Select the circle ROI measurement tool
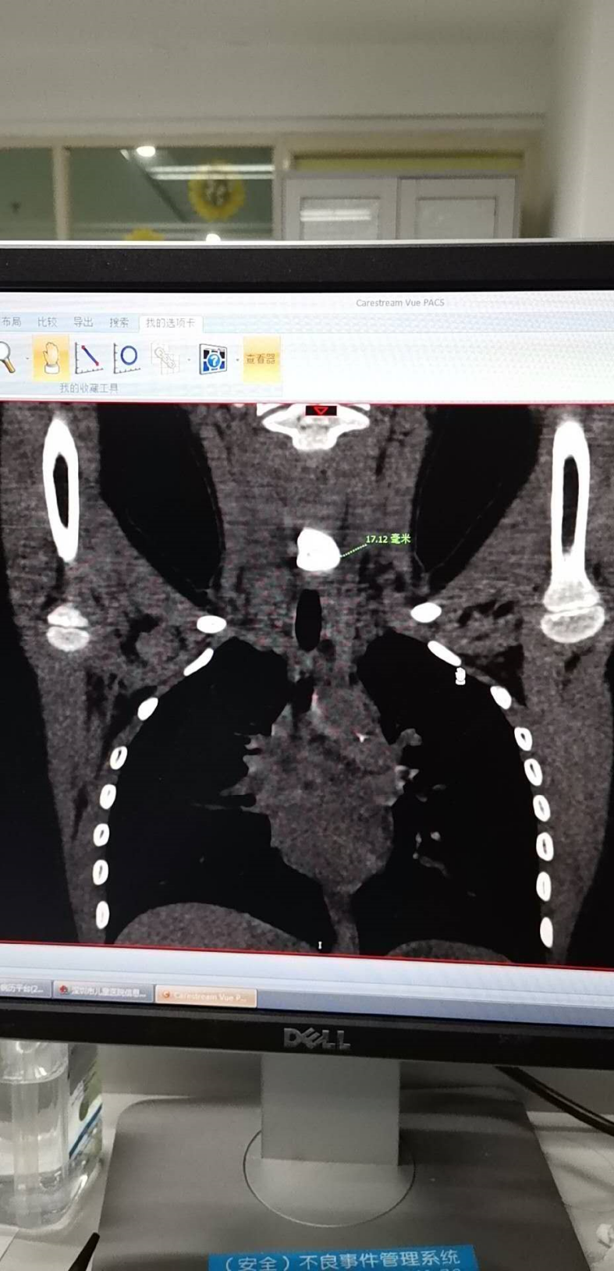 tap(126, 358)
